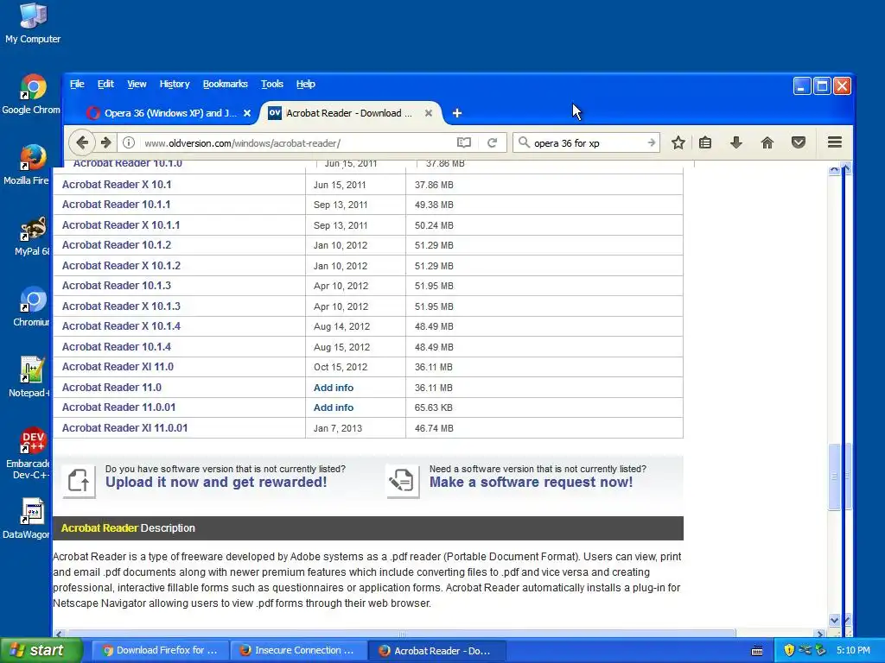The image size is (885, 663).
Task: Open My Computer desktop icon
Action: pos(33,23)
